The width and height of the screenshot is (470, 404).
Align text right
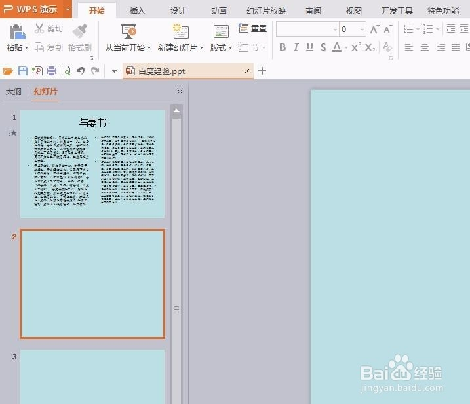(441, 47)
